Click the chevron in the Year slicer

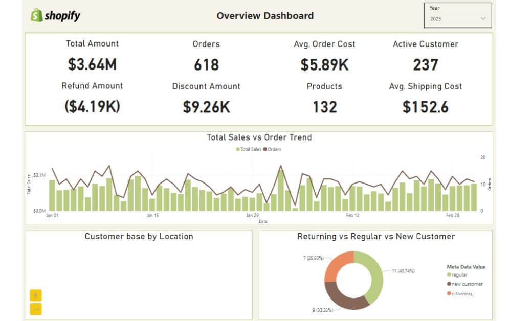point(482,18)
